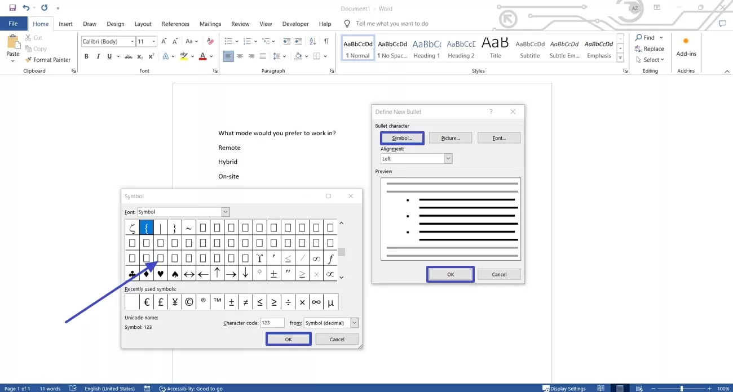The image size is (733, 392).
Task: Toggle Show/Hide paragraph marks
Action: (x=326, y=41)
